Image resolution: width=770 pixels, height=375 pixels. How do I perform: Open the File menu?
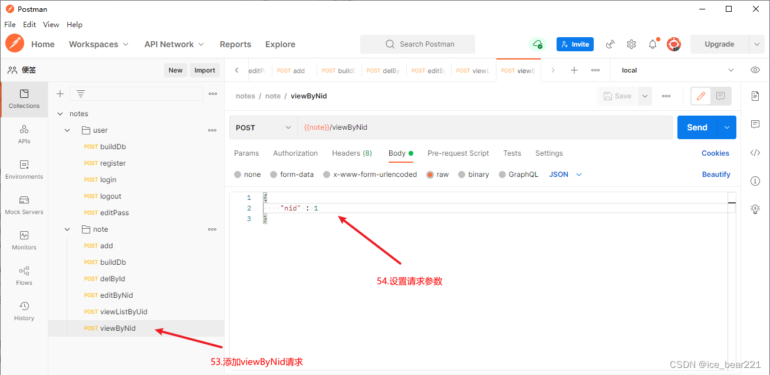pyautogui.click(x=10, y=25)
